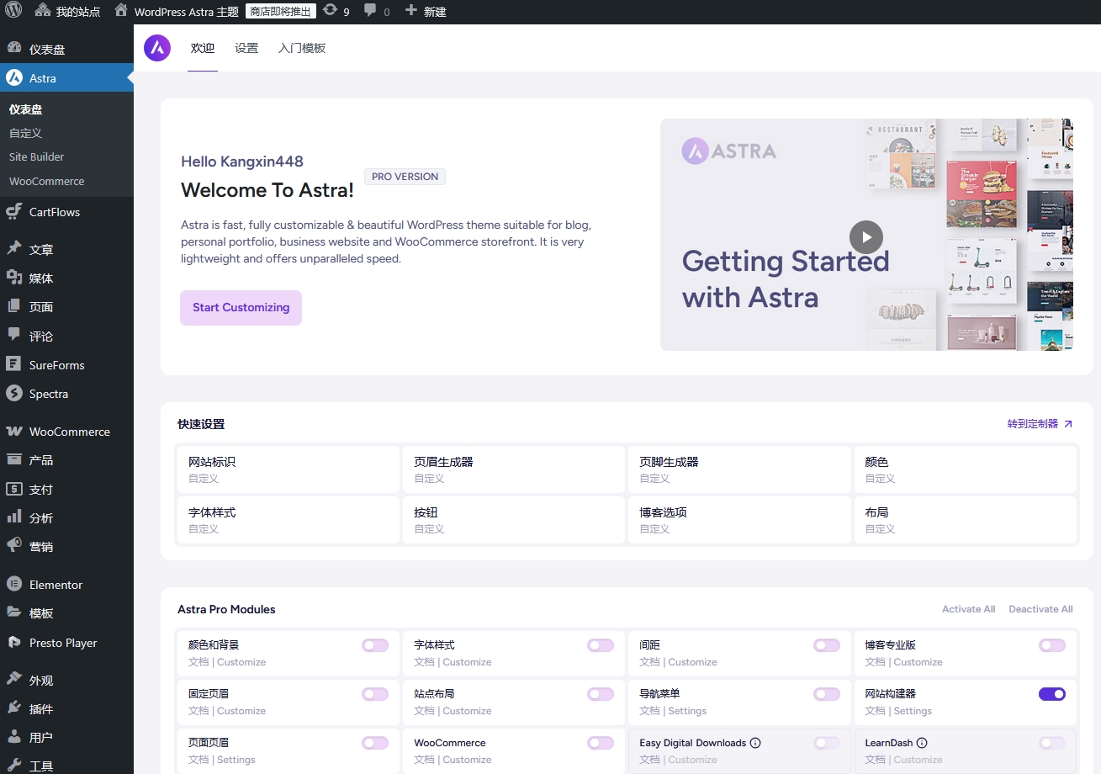
Task: Click the Astra icon in the sidebar
Action: [14, 77]
